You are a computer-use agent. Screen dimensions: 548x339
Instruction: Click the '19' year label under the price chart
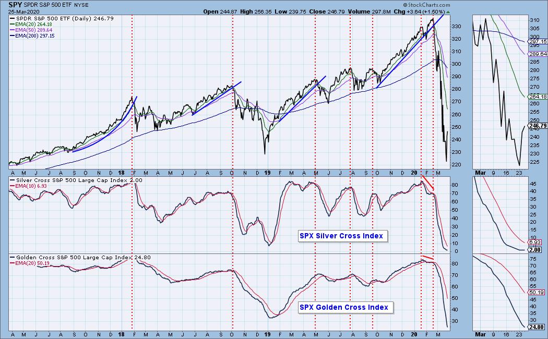click(267, 173)
